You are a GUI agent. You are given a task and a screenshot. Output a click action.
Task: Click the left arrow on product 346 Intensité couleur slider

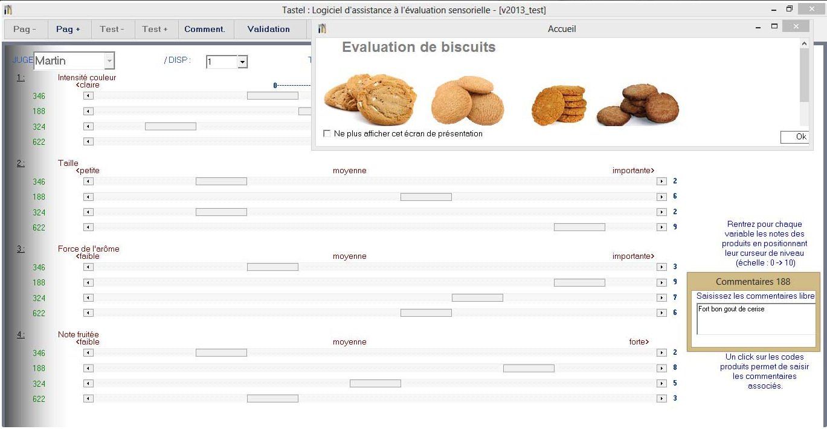88,96
